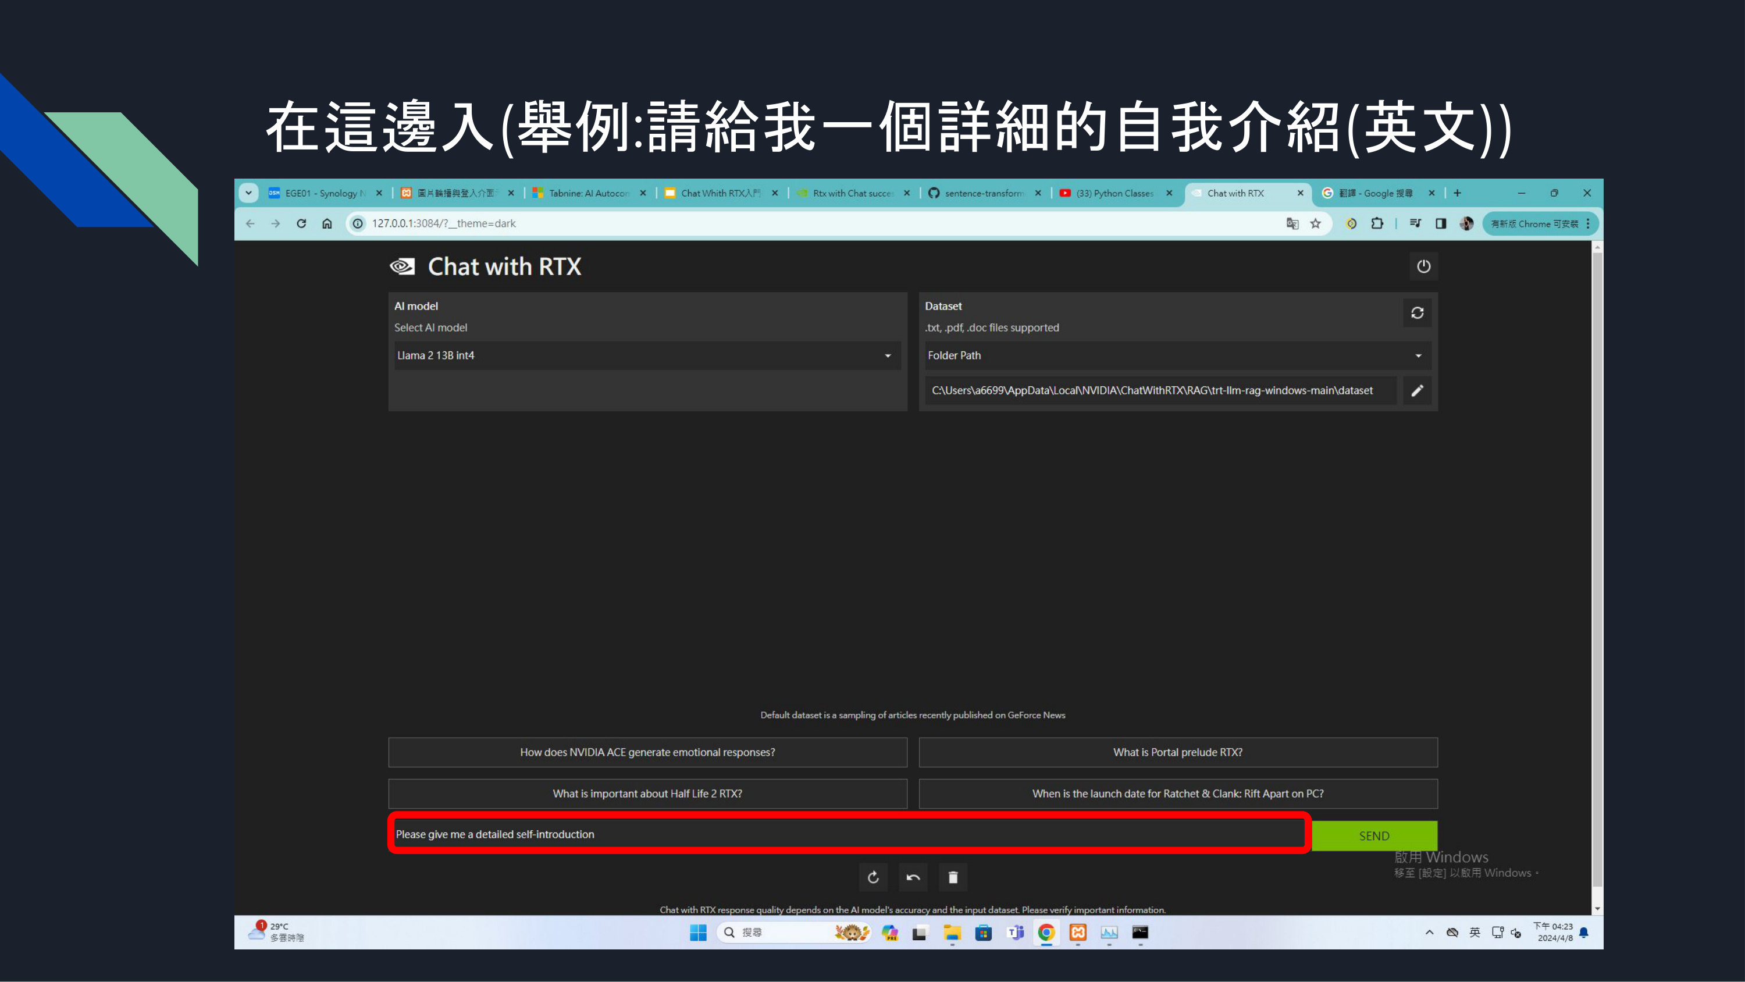Screen dimensions: 1745x982
Task: Open the notification bell in system tray
Action: point(1584,933)
